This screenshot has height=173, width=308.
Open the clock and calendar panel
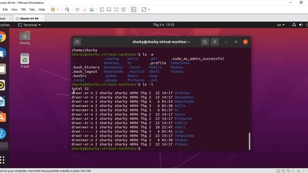point(164,25)
